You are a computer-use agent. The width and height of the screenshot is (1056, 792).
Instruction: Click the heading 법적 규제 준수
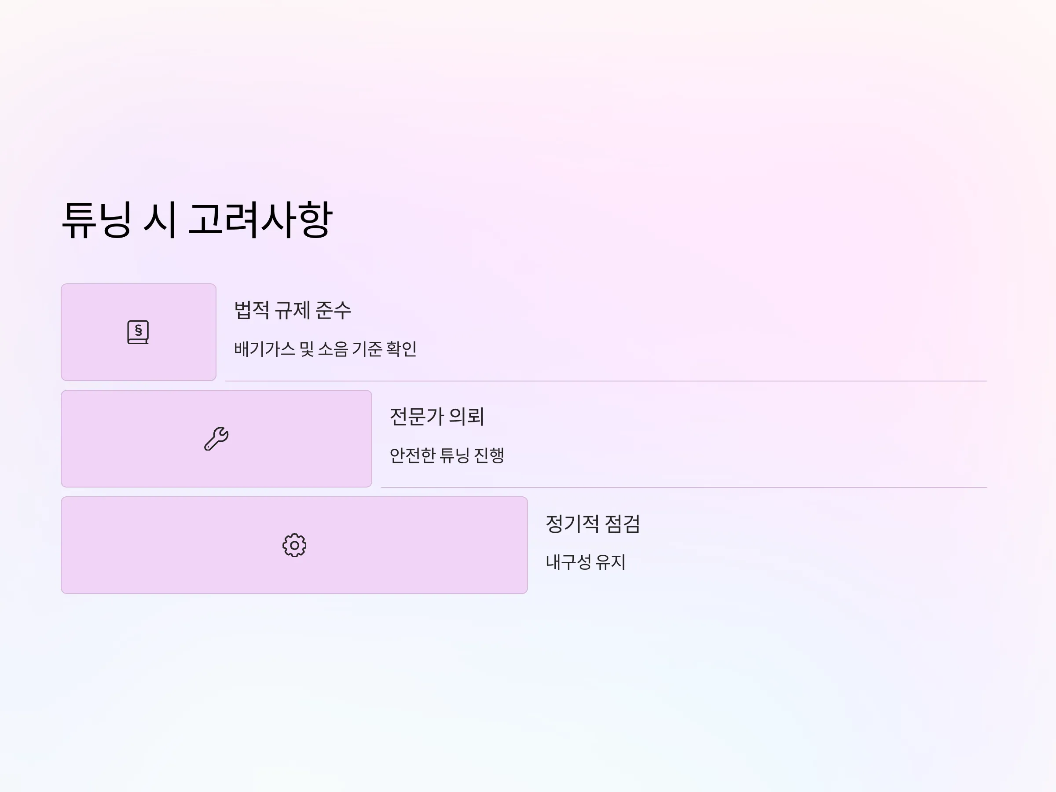point(293,310)
